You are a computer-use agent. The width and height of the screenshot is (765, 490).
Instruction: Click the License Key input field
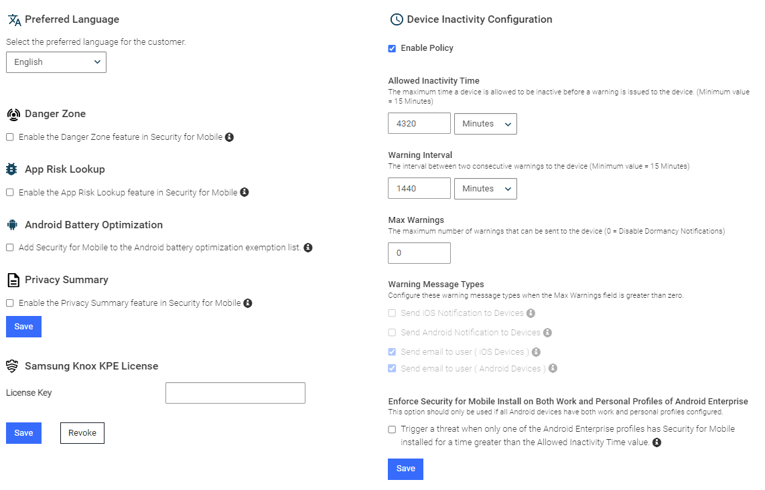coord(235,392)
